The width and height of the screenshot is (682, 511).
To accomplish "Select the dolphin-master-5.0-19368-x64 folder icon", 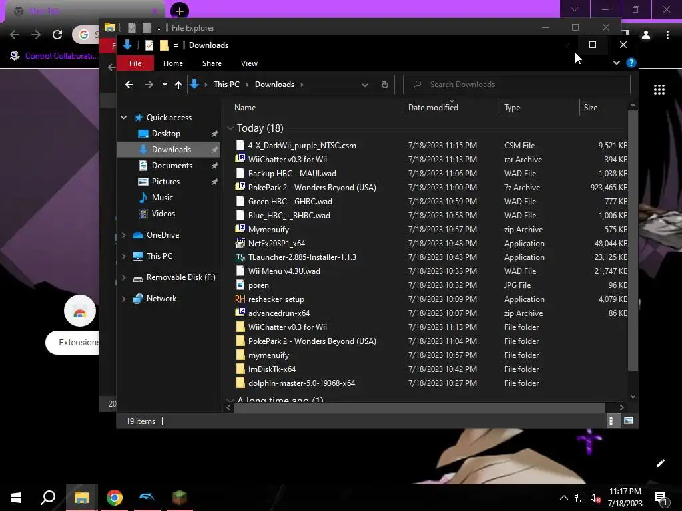I will coord(240,383).
